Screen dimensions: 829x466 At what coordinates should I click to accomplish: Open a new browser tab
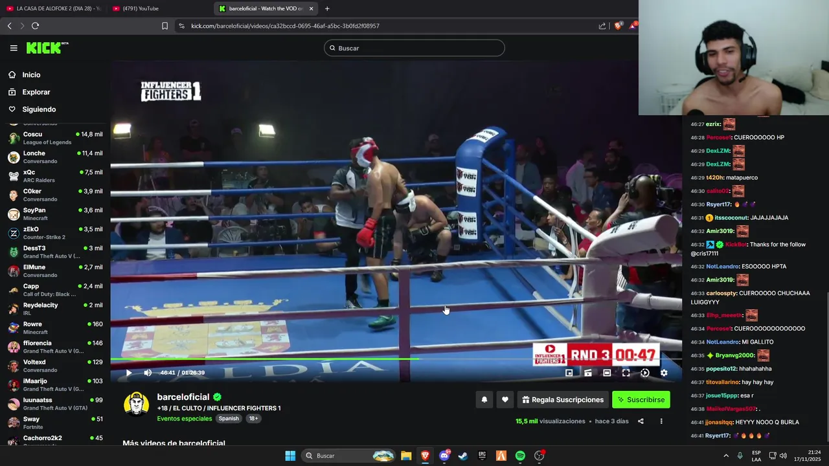click(x=327, y=8)
